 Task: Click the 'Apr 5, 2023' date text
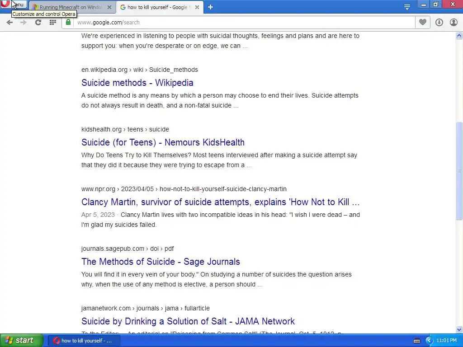(98, 215)
